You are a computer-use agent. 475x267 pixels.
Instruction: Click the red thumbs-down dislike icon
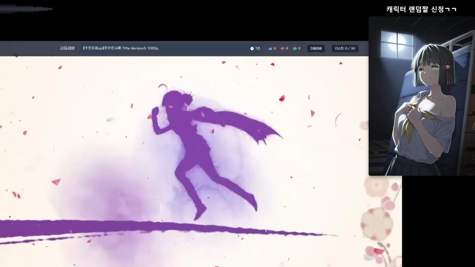282,49
